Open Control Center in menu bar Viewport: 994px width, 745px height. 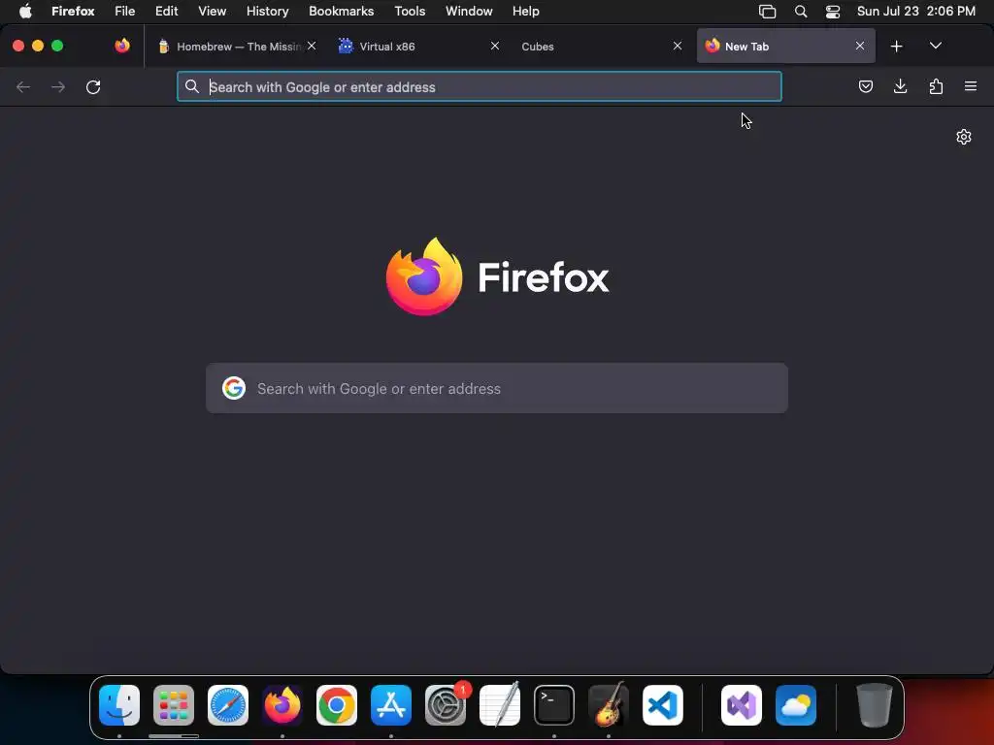(x=832, y=12)
